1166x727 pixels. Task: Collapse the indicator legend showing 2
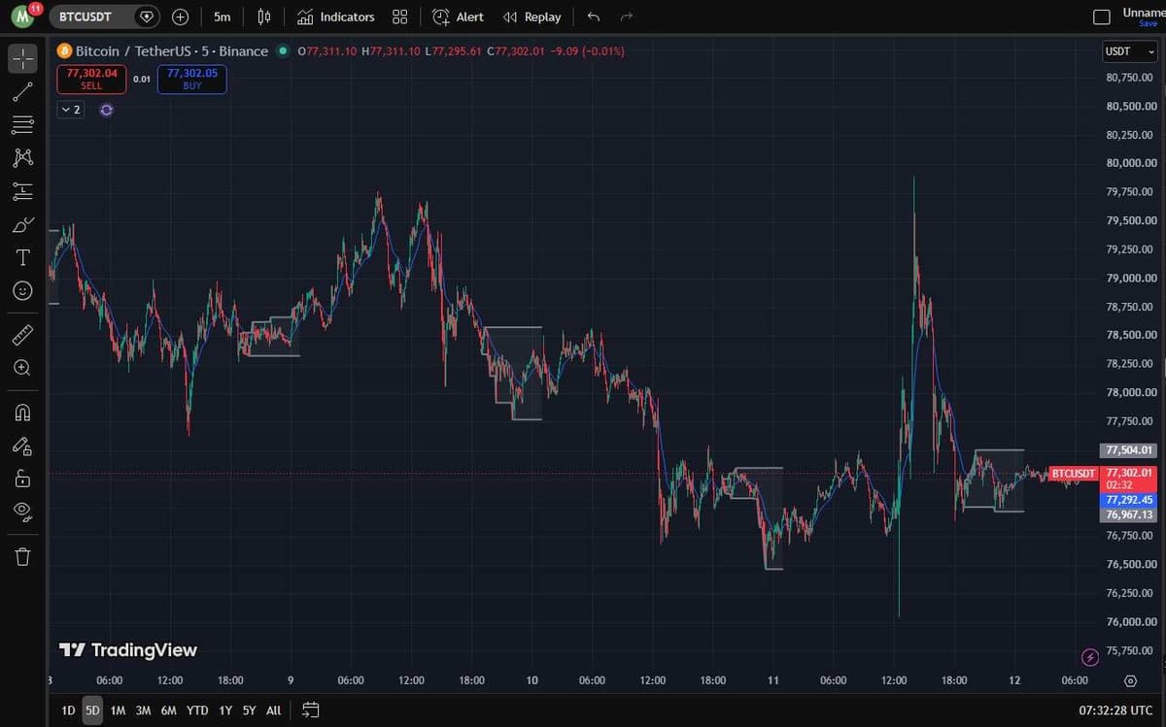tap(71, 110)
